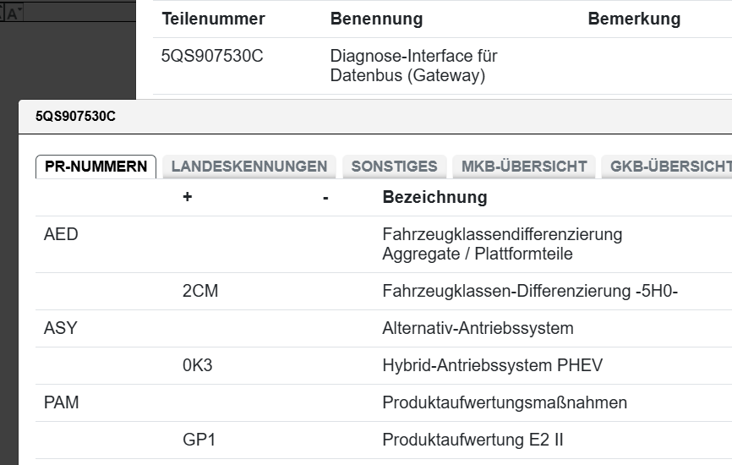Click the dialog title bar 5QS907530C

[75, 117]
